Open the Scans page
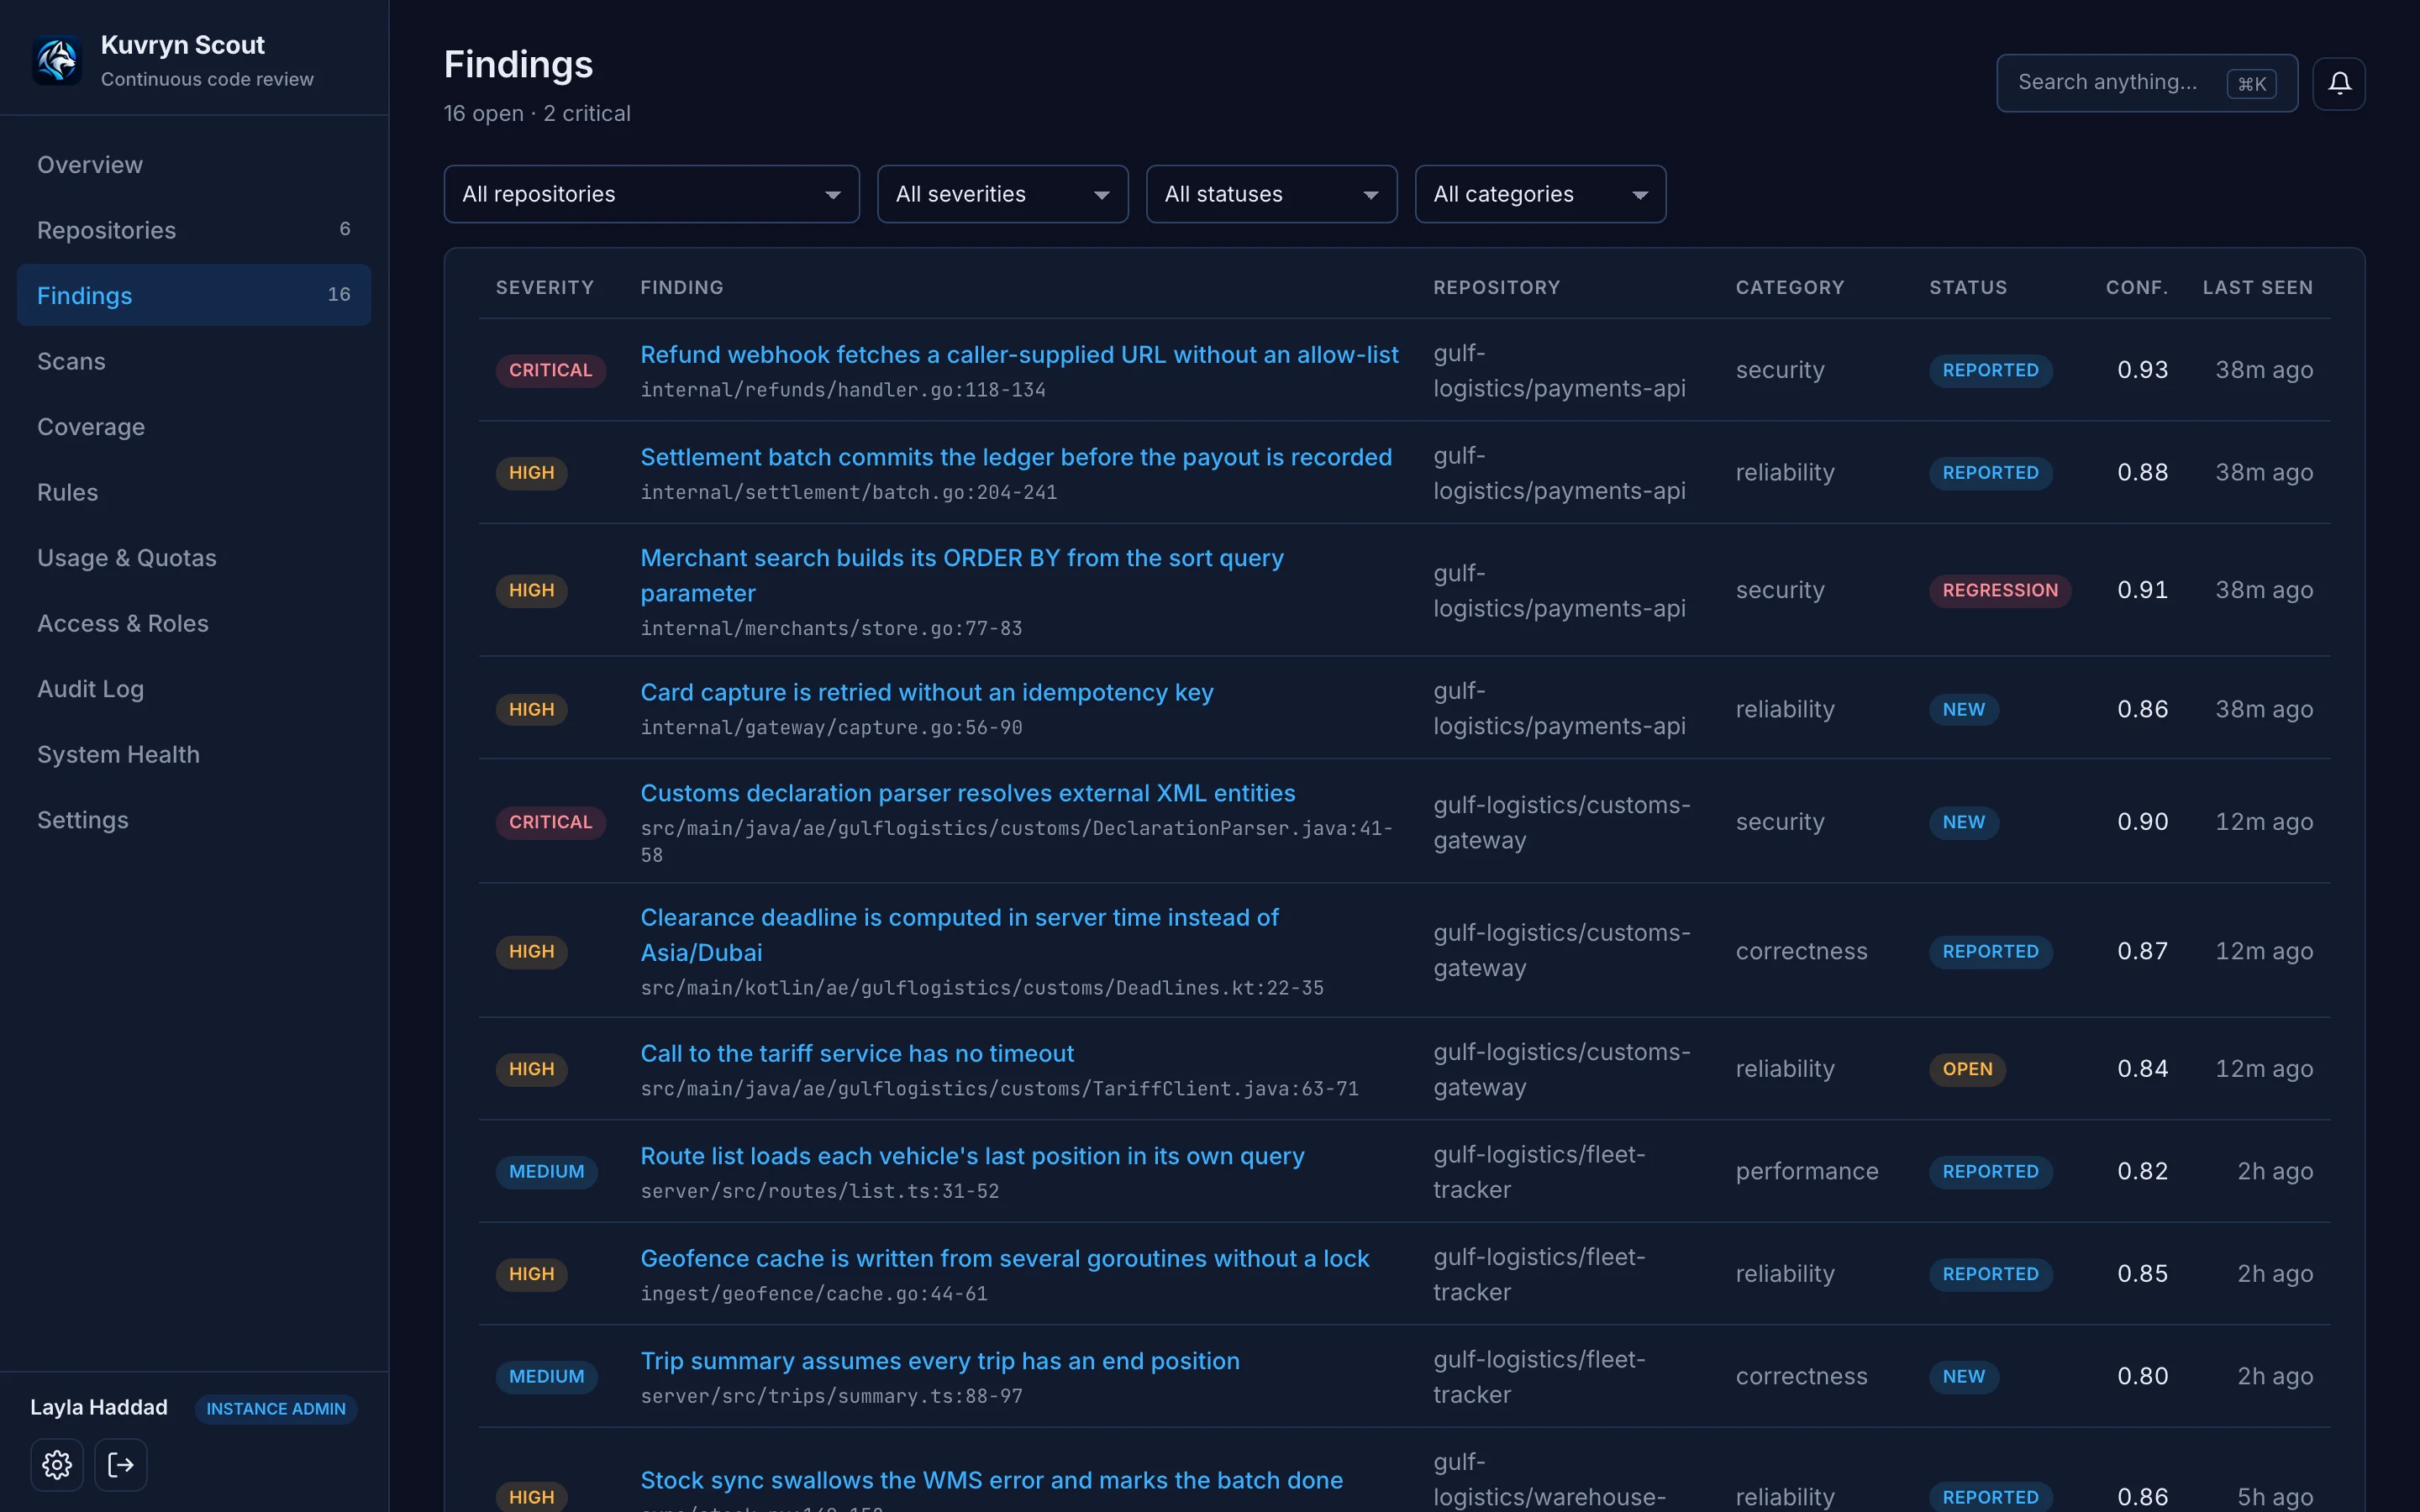The image size is (2420, 1512). 194,360
